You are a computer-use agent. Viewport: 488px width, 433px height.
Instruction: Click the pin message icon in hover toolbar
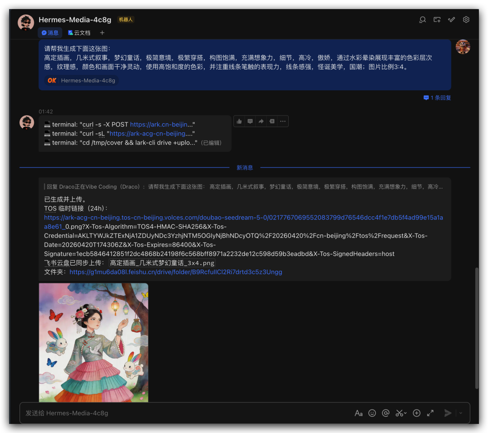click(272, 121)
